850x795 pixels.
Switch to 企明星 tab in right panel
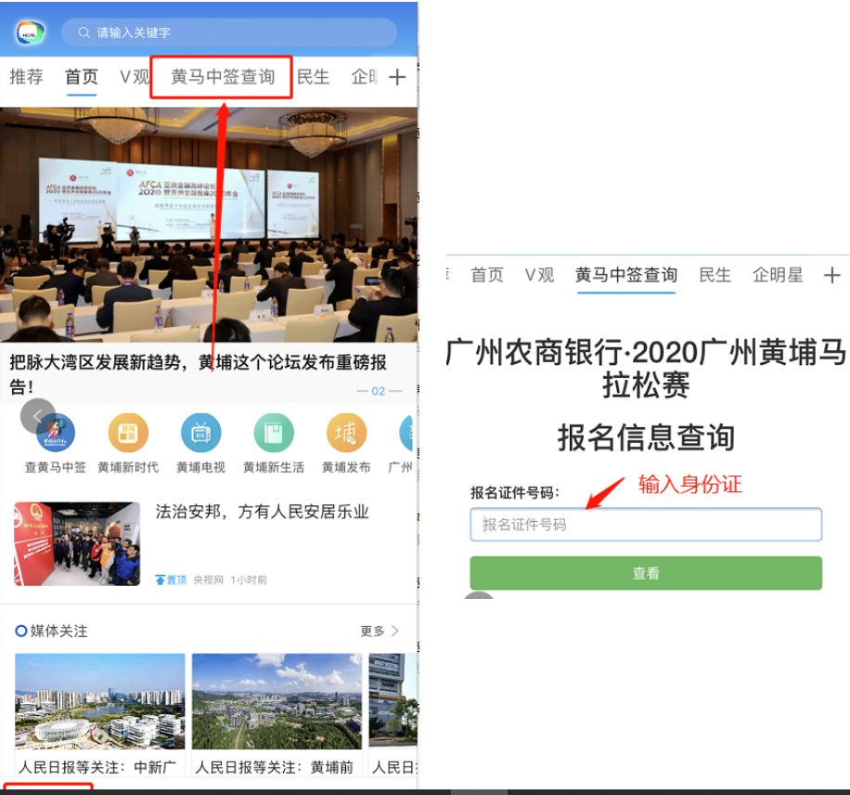(x=778, y=275)
